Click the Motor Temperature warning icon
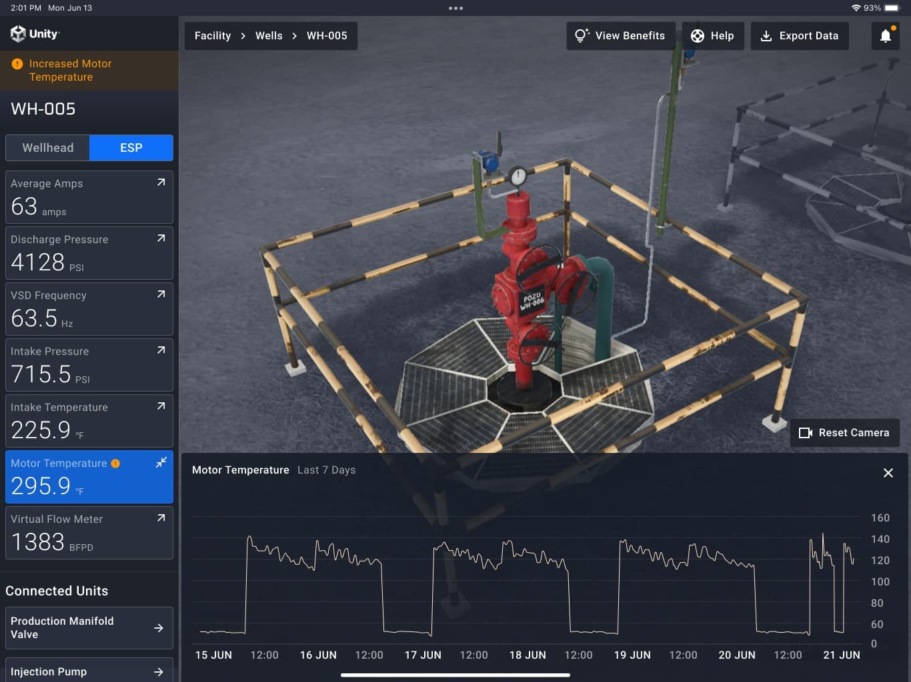 [115, 464]
